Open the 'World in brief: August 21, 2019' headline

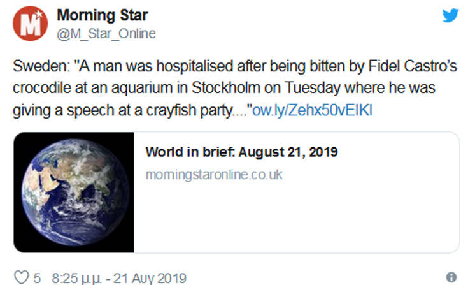coord(241,152)
